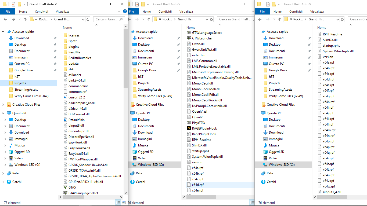Click Accesso rapido star icon in middle window
Viewport: 367px width, 206px height.
tap(132, 32)
